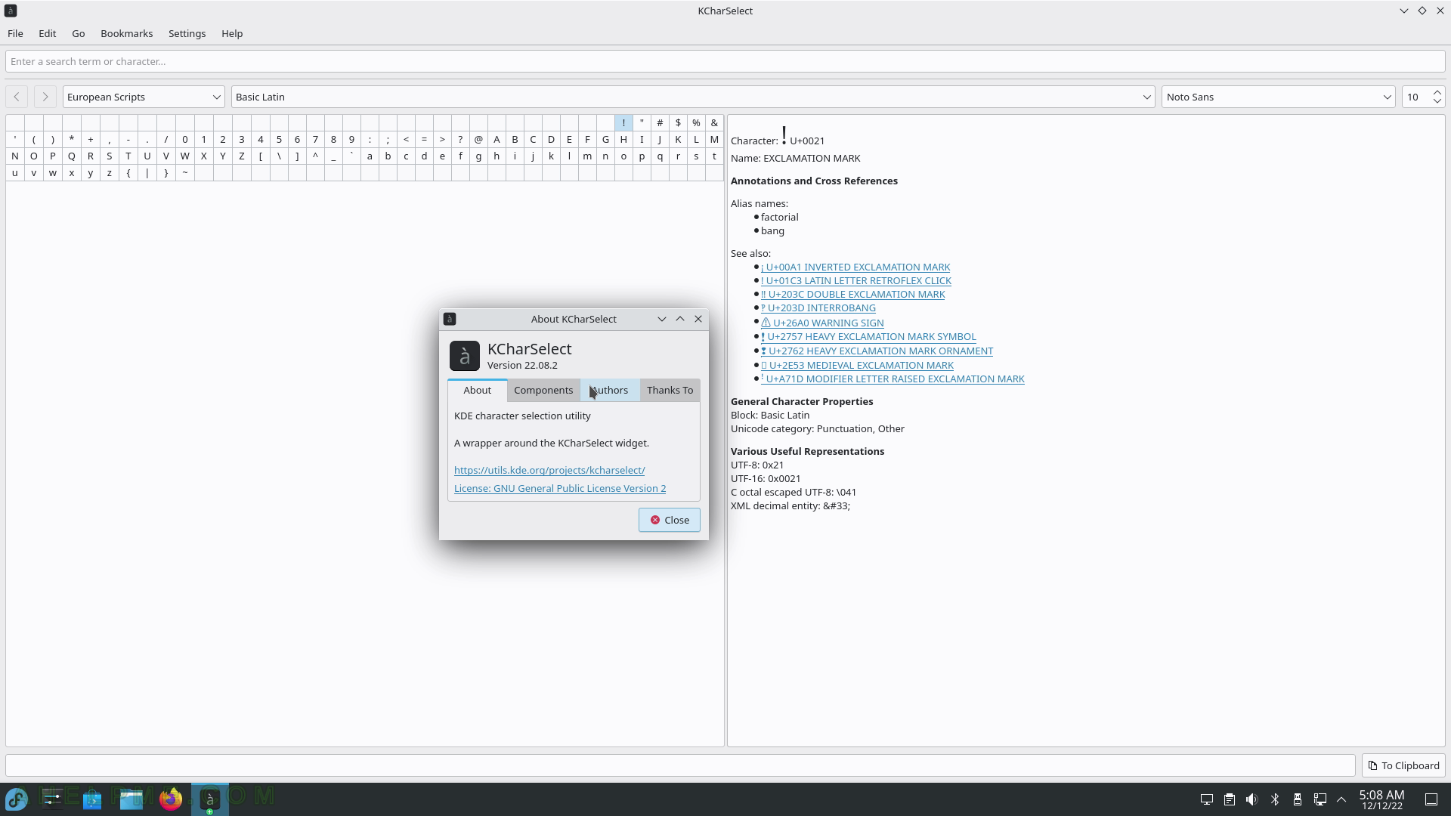Click the font size value field
The width and height of the screenshot is (1451, 816).
[1416, 97]
